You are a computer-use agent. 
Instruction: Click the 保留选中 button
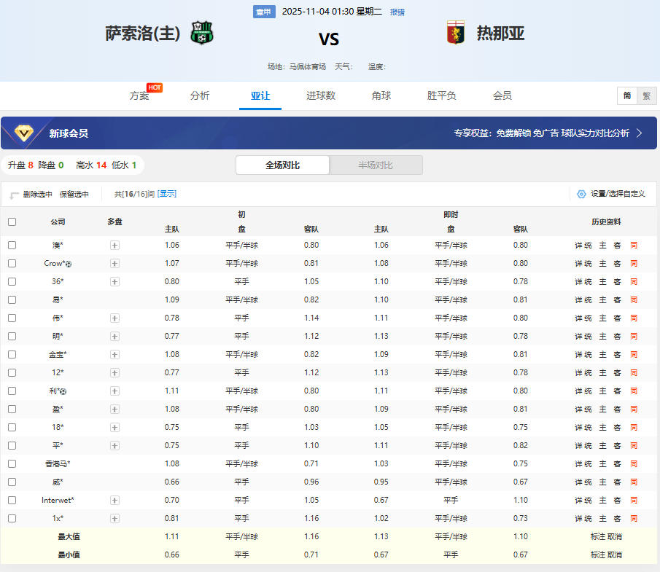click(74, 195)
